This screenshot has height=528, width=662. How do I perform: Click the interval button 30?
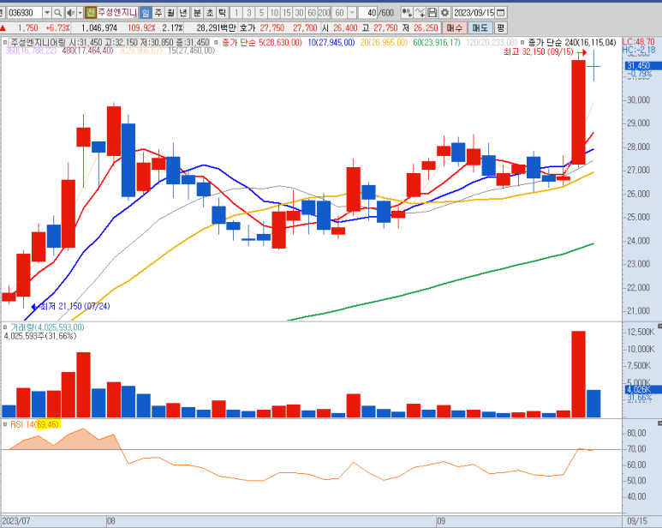point(300,13)
